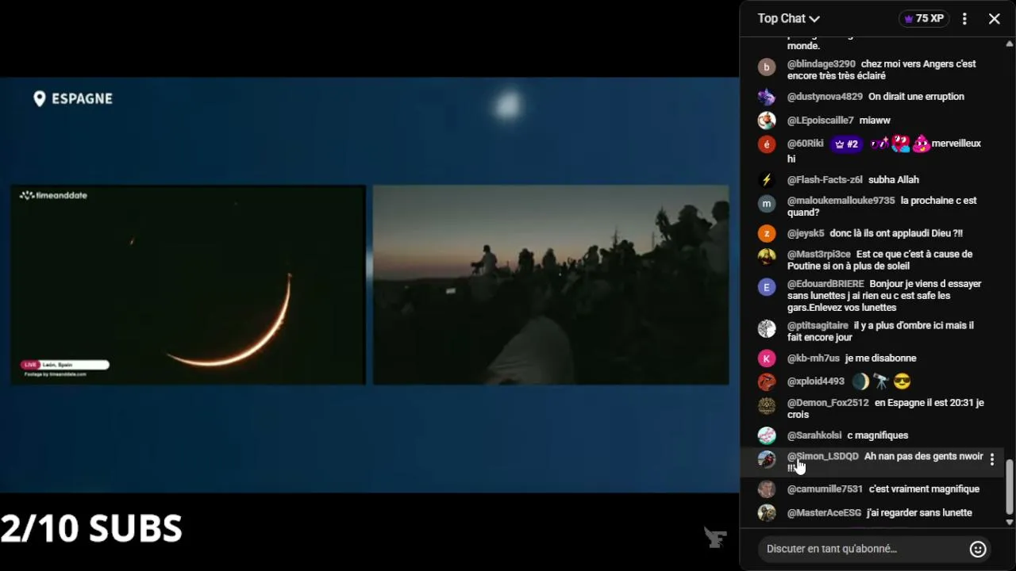Click @dustynova4829 avatar
Screen dimensions: 1016x571
(x=766, y=97)
